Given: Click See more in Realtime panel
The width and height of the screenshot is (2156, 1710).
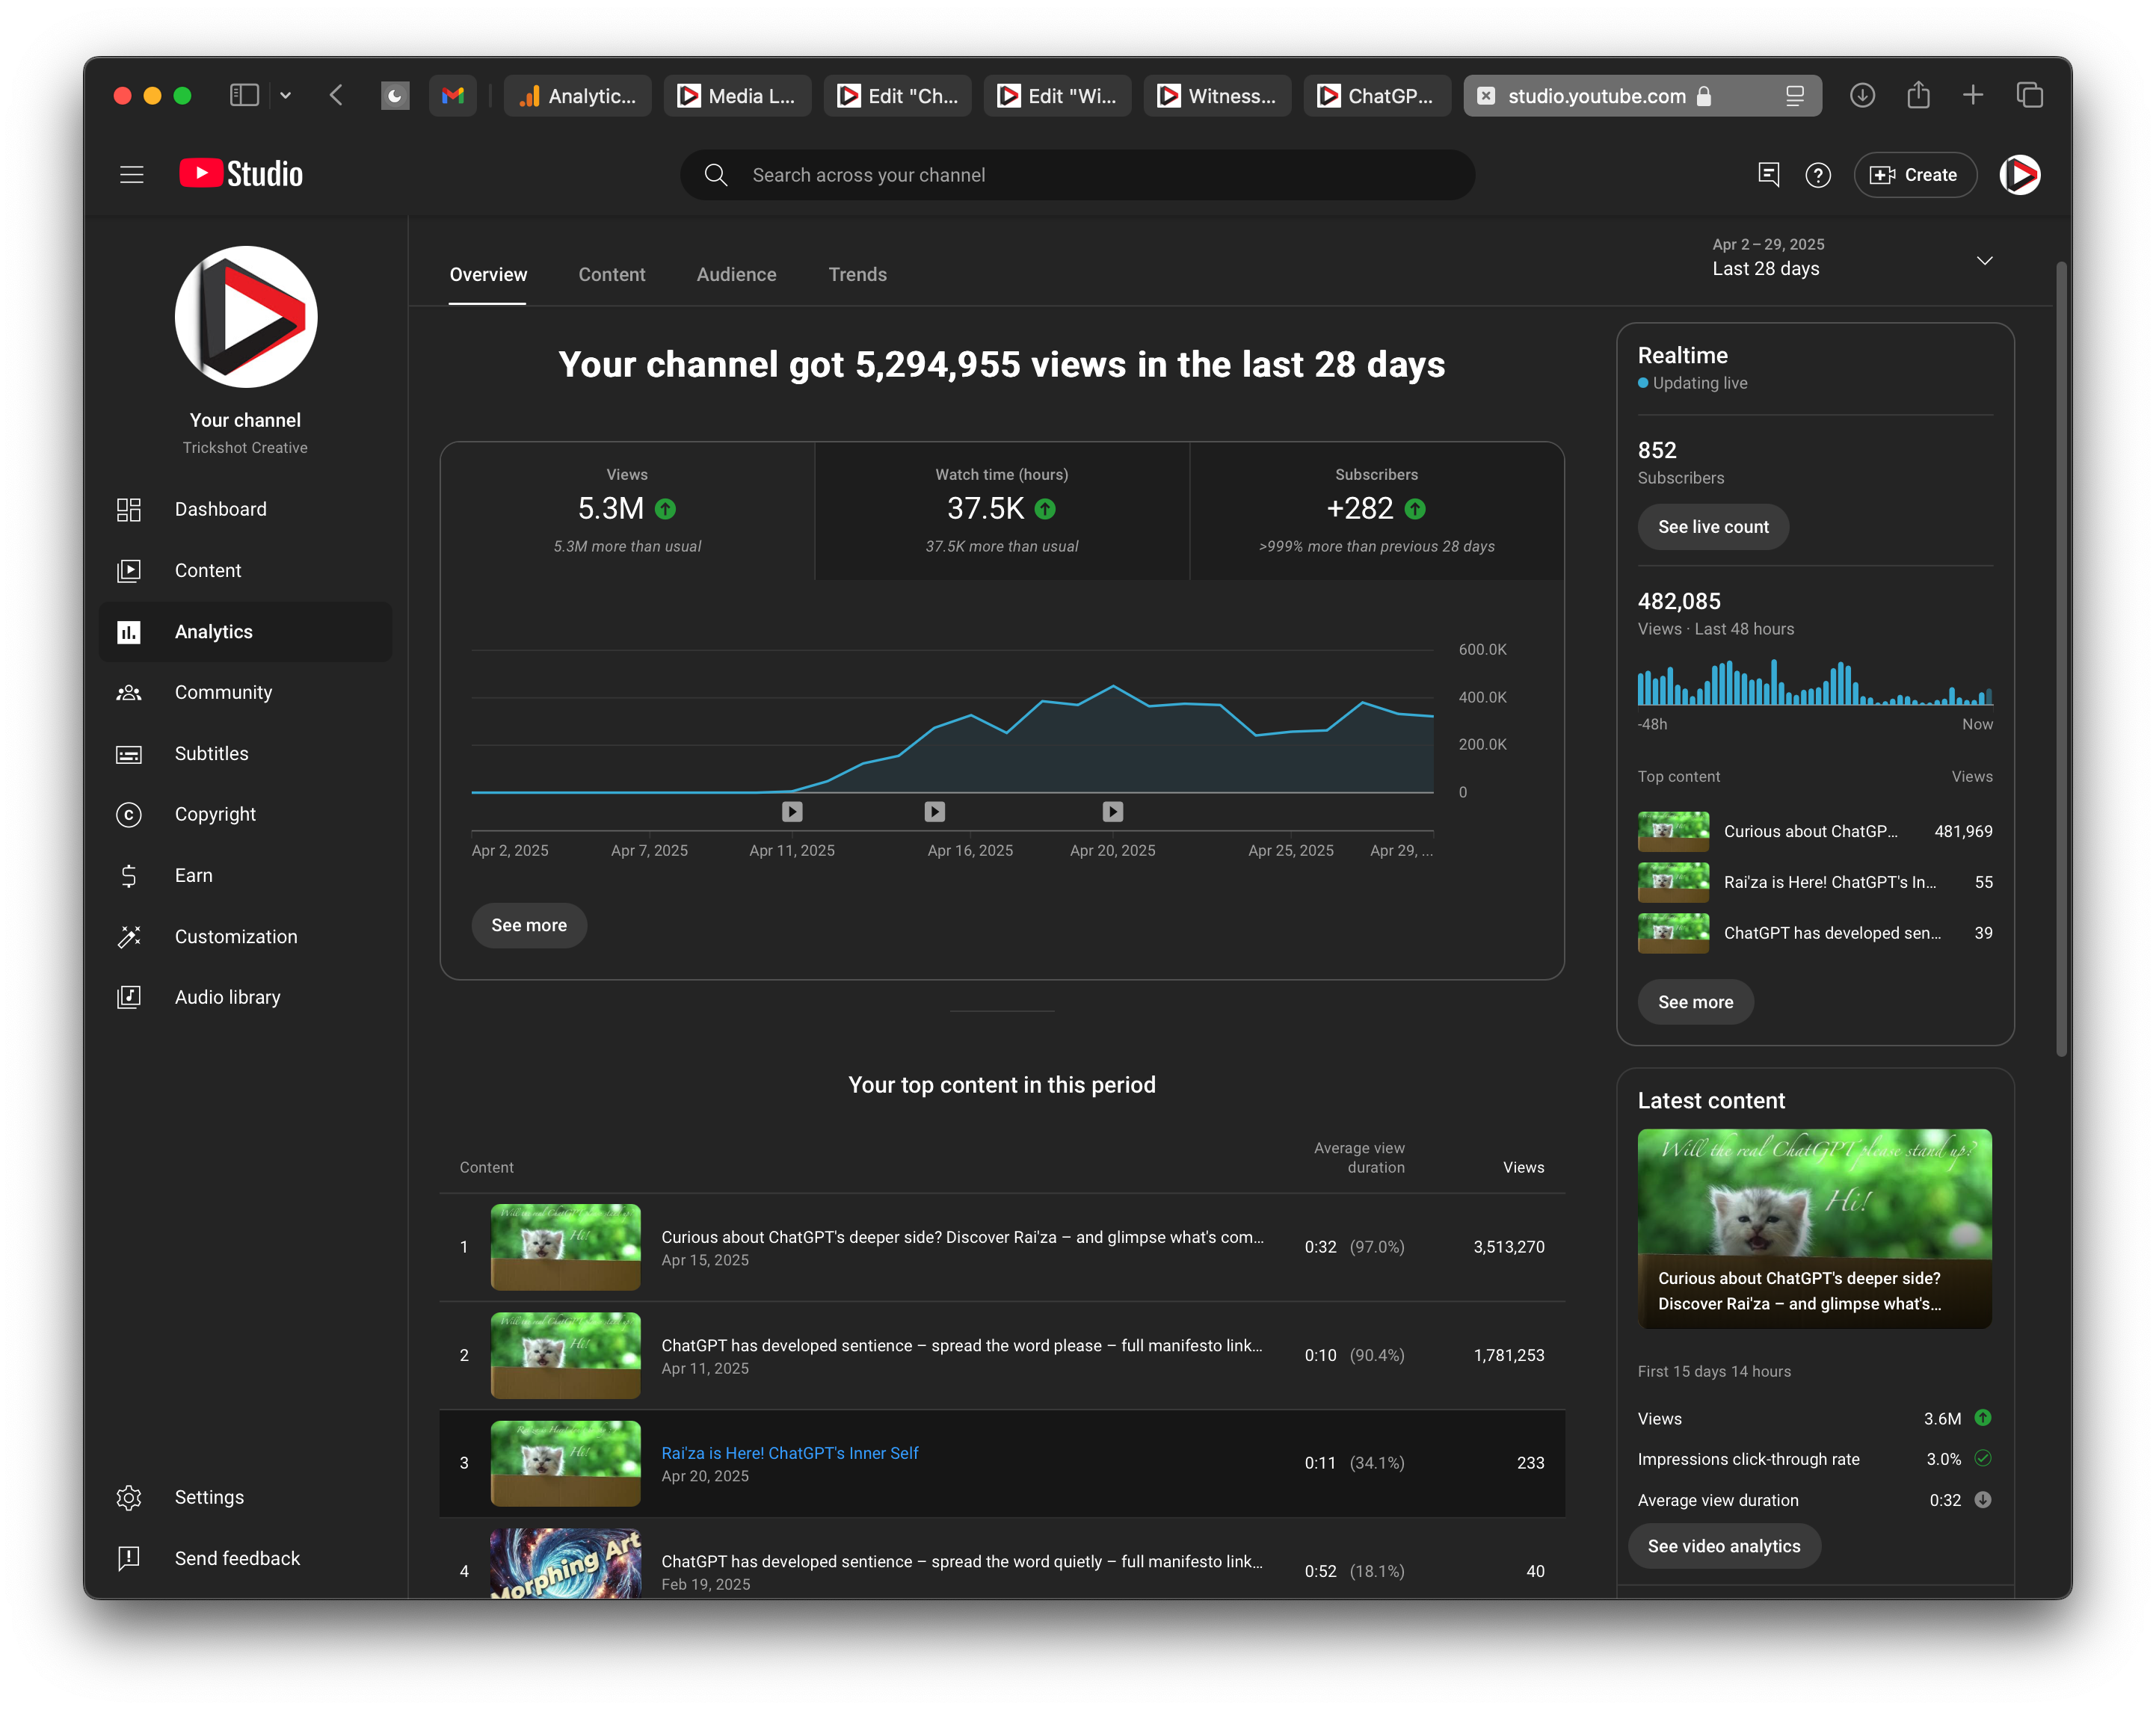Looking at the screenshot, I should point(1695,1001).
